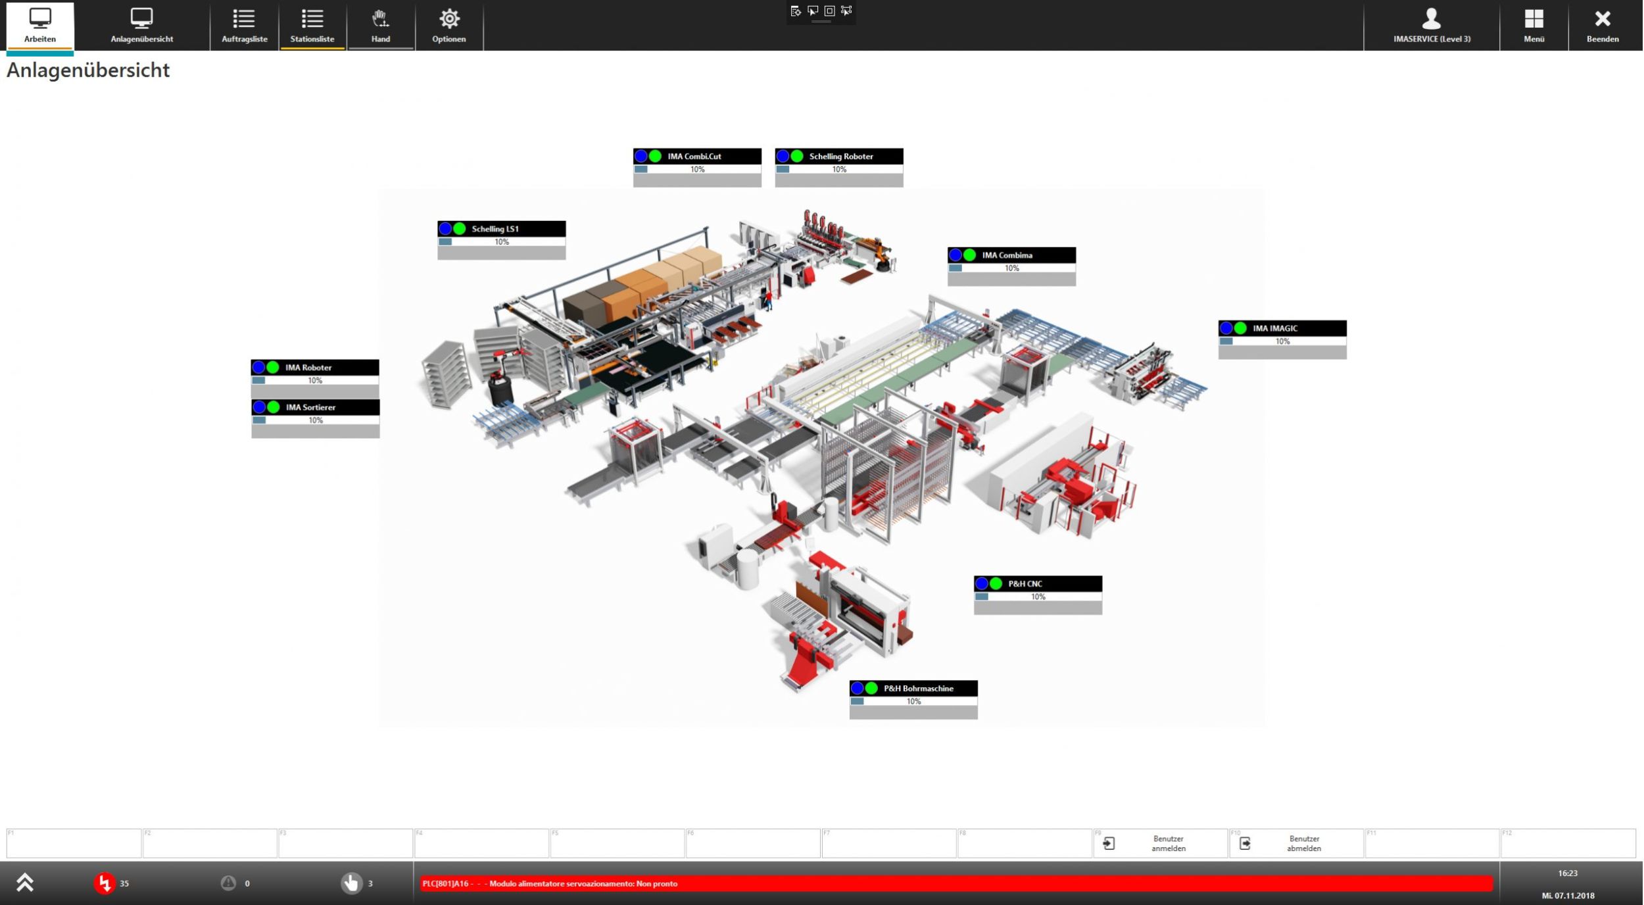This screenshot has height=905, width=1644.
Task: Click the warning triangle counter icon
Action: (228, 883)
